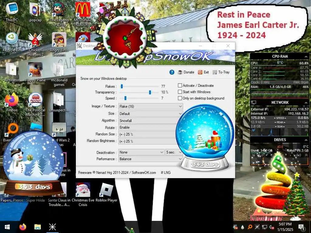Open Firefox from the taskbar
This screenshot has width=311, height=233.
point(23,227)
